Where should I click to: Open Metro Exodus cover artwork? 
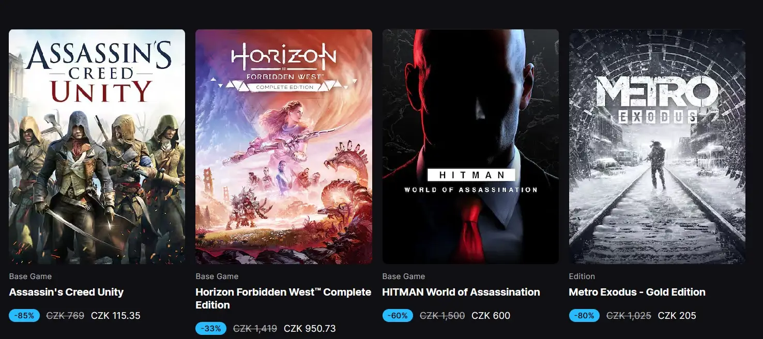(x=657, y=147)
